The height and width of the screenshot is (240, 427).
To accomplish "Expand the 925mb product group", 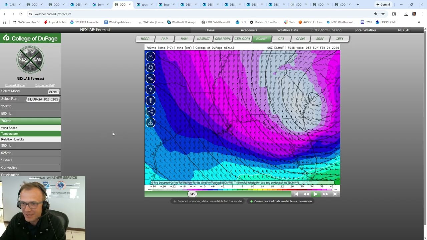I will pyautogui.click(x=30, y=153).
